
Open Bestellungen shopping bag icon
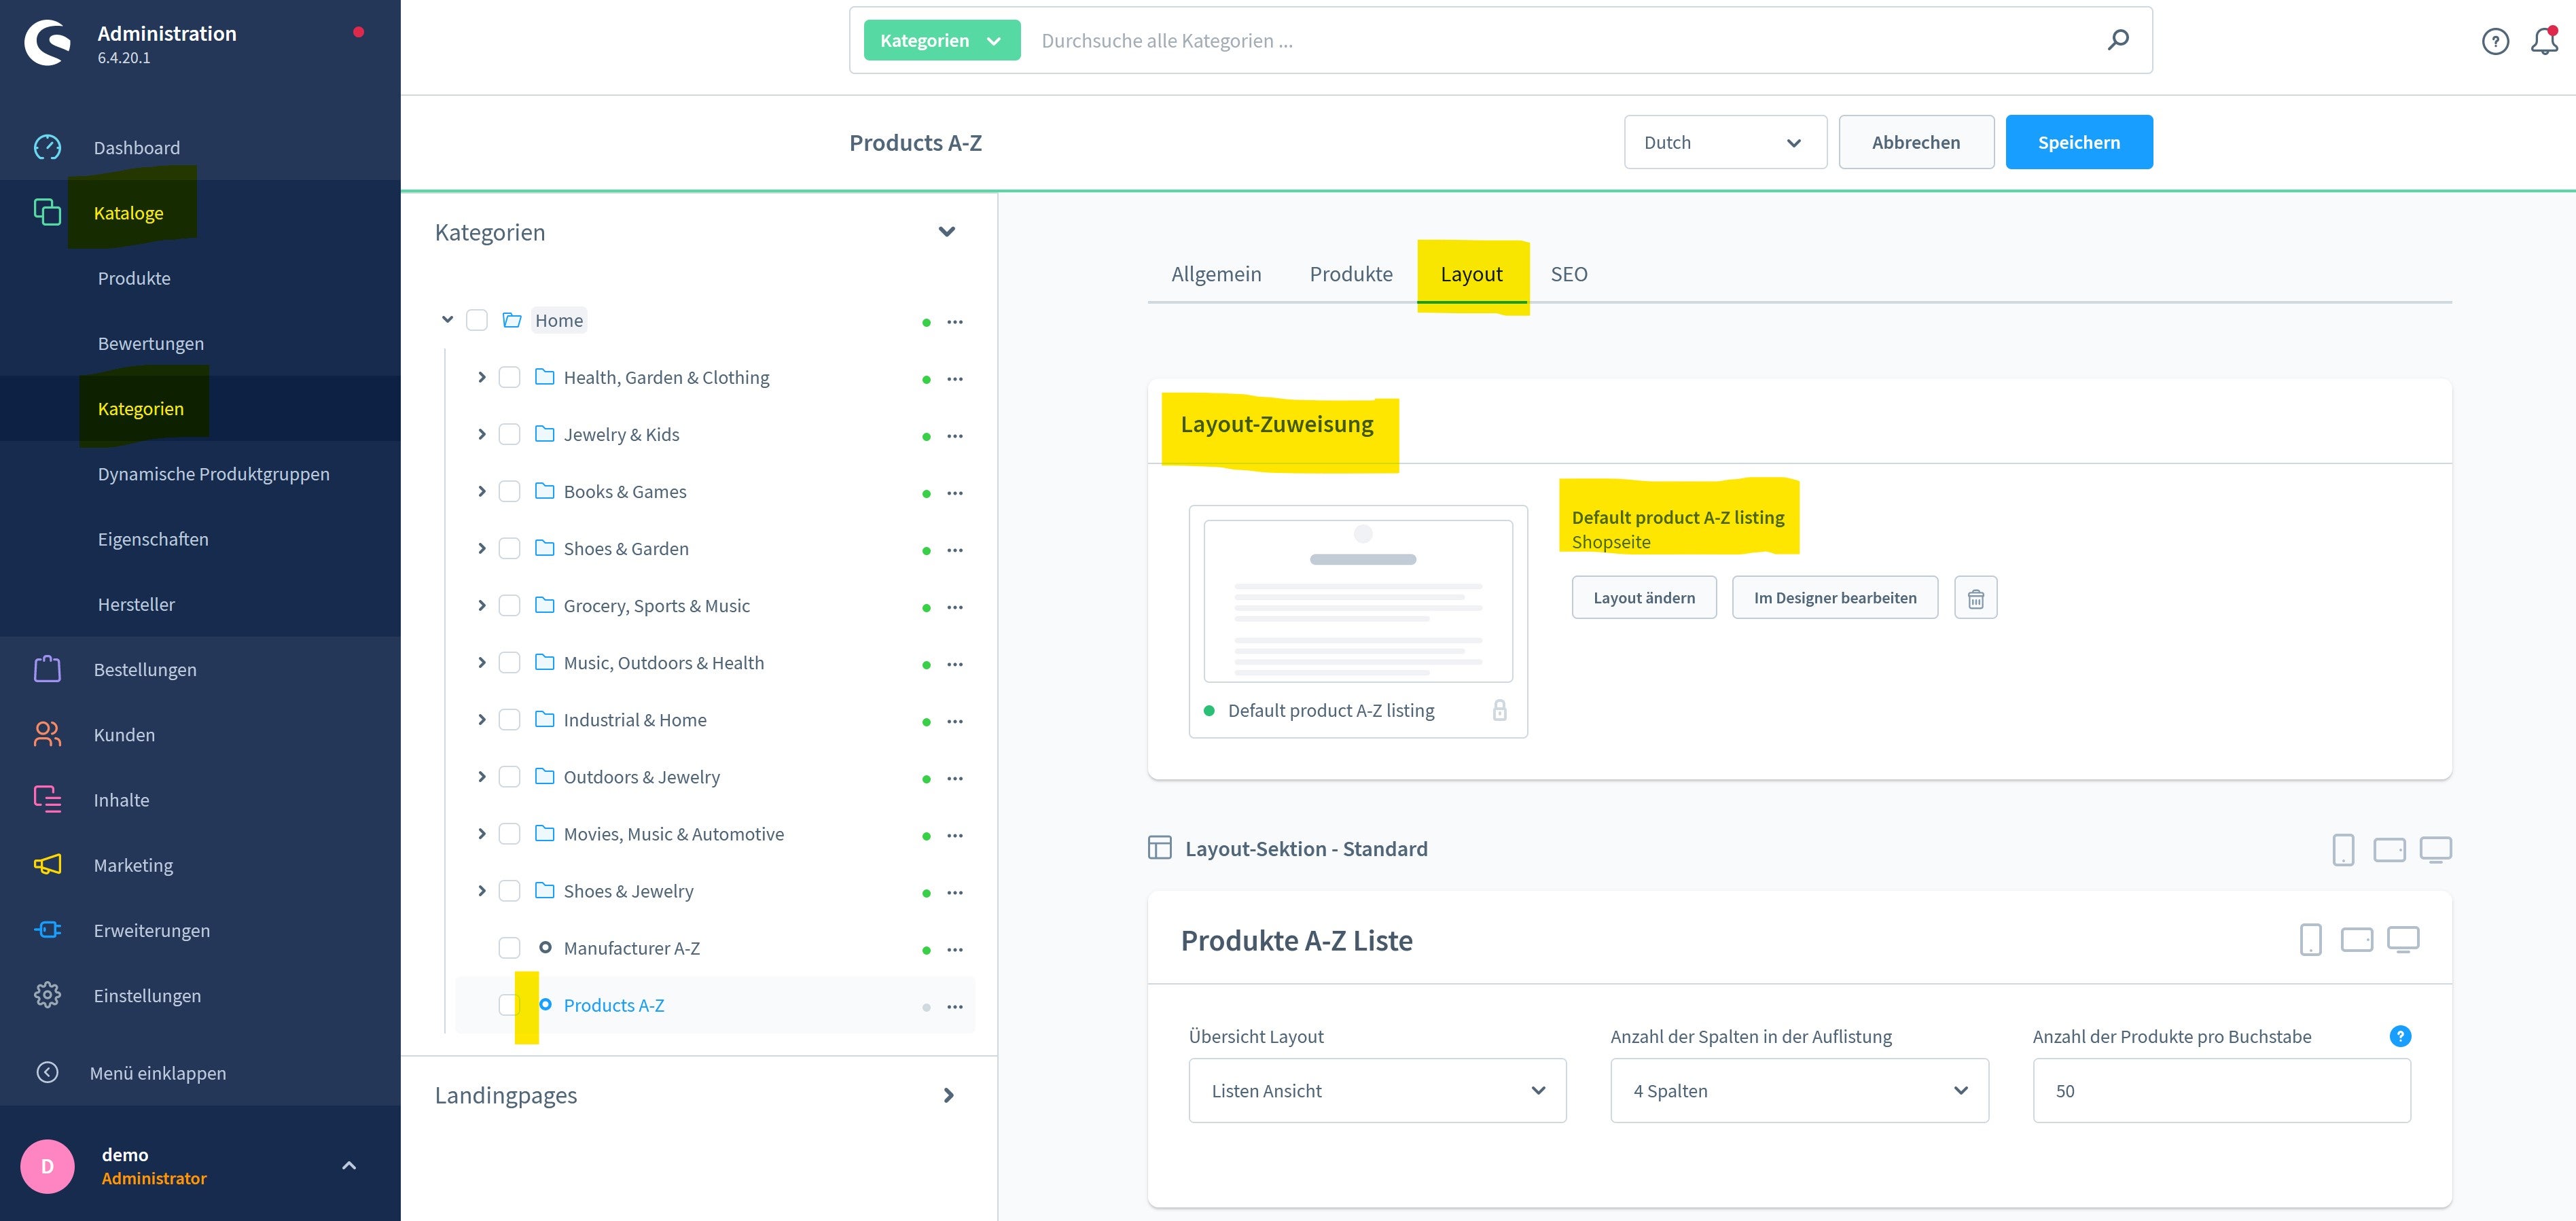coord(47,669)
